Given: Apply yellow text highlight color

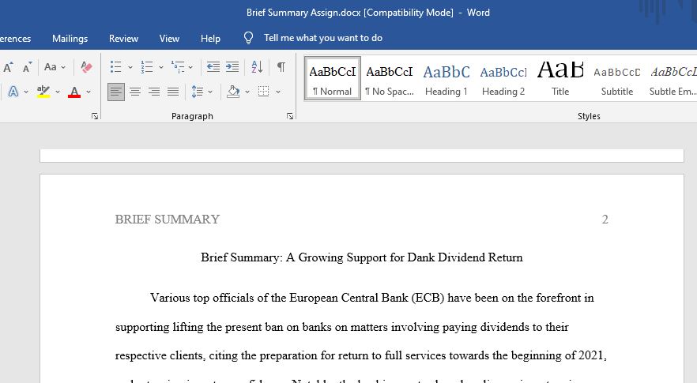Looking at the screenshot, I should (43, 92).
